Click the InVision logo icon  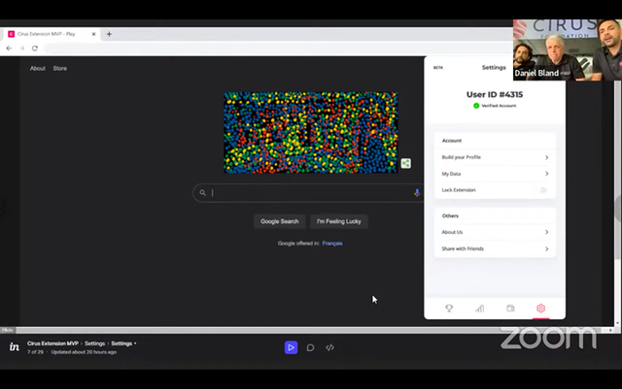click(x=15, y=347)
